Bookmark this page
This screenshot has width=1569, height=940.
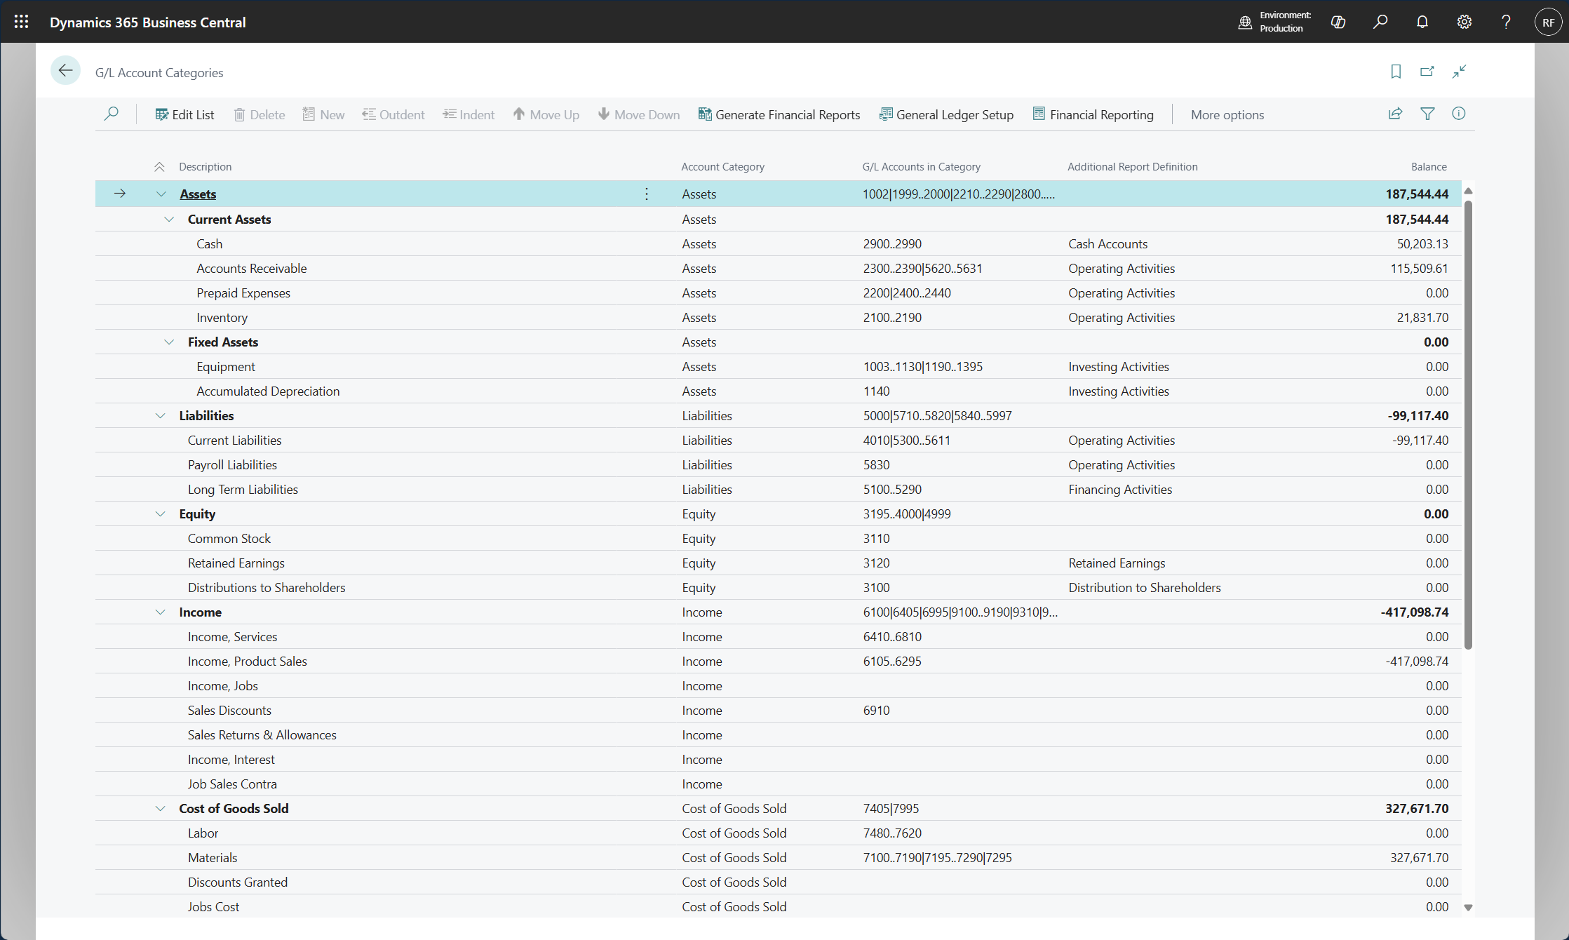[1396, 72]
